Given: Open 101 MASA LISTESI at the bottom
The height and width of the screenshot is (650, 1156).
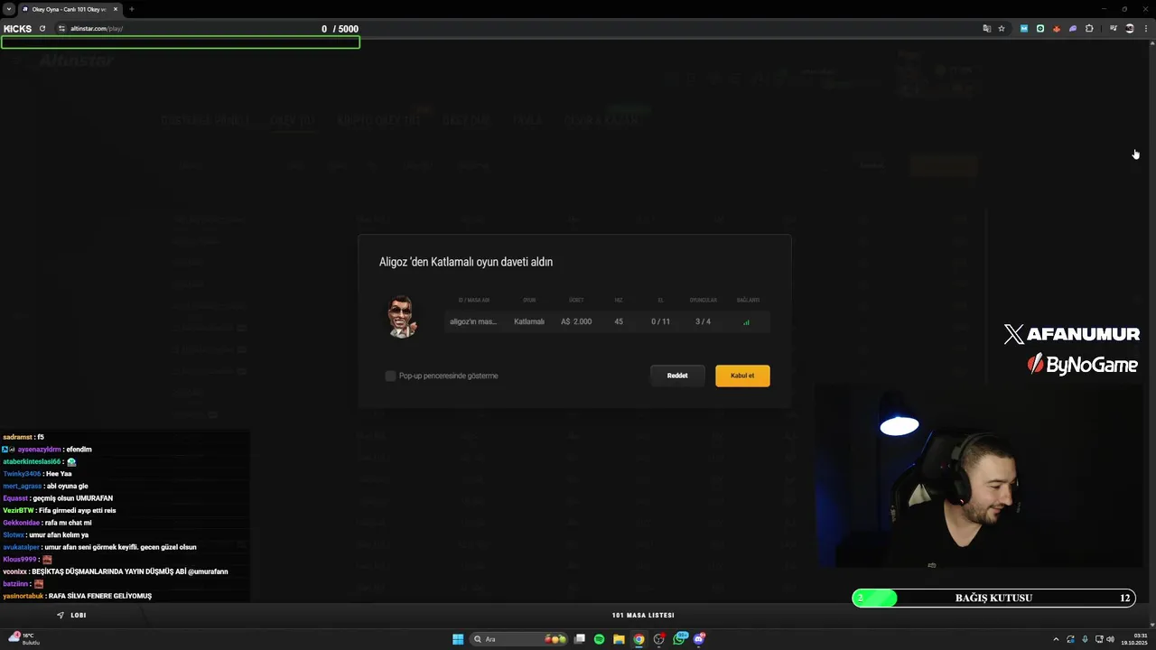Looking at the screenshot, I should [643, 615].
